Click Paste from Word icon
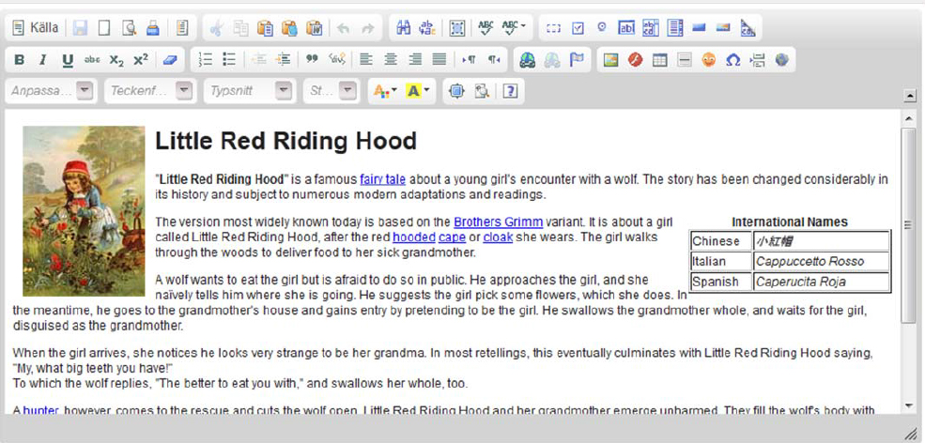 coord(315,28)
